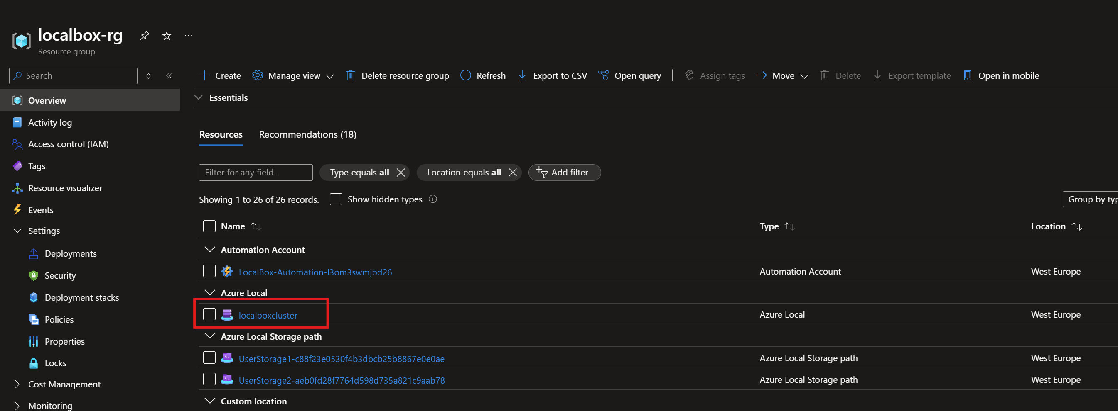The width and height of the screenshot is (1118, 411).
Task: Click the localboxcluster resource icon
Action: [x=227, y=315]
